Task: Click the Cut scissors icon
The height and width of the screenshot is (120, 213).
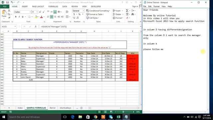Action: pyautogui.click(x=9, y=11)
